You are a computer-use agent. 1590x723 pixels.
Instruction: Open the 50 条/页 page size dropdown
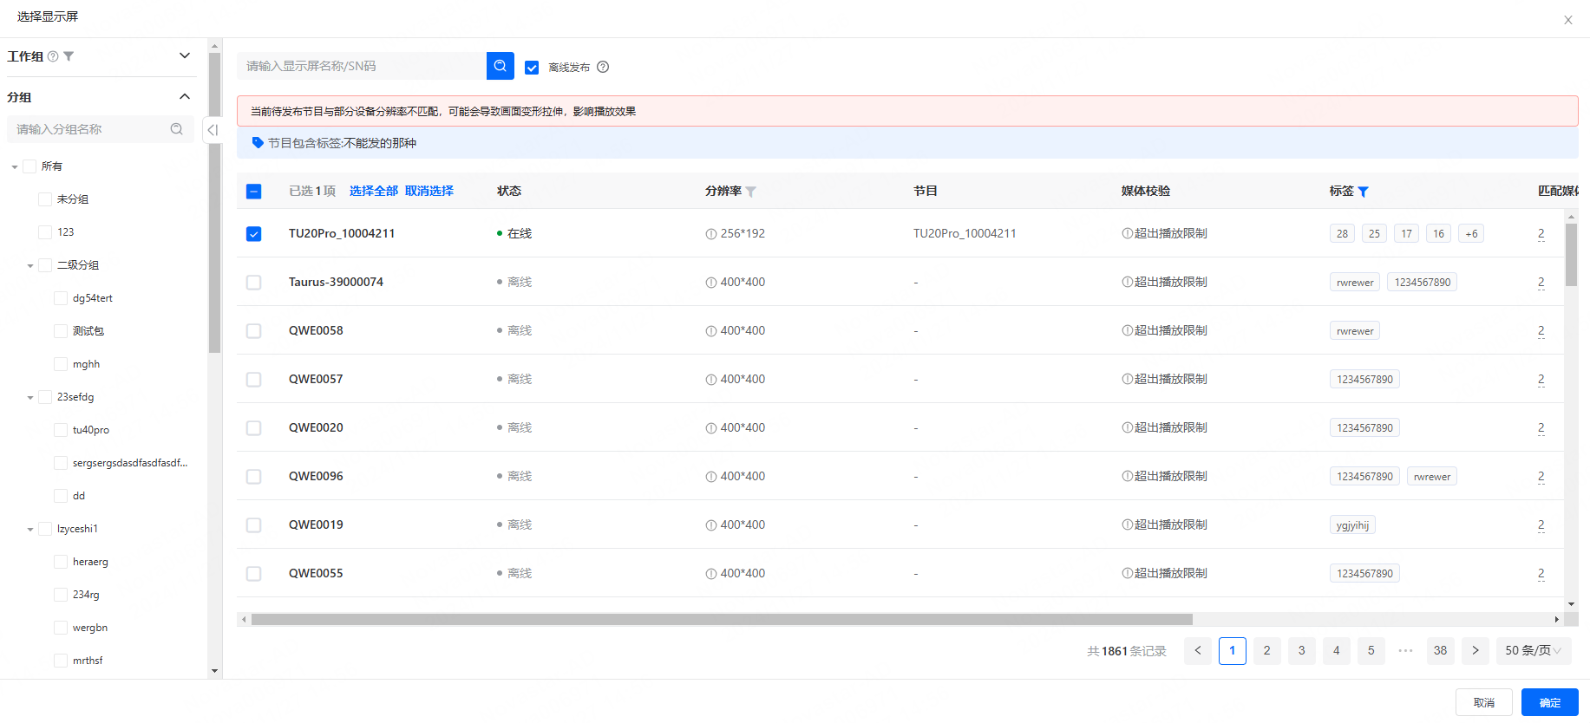1533,650
